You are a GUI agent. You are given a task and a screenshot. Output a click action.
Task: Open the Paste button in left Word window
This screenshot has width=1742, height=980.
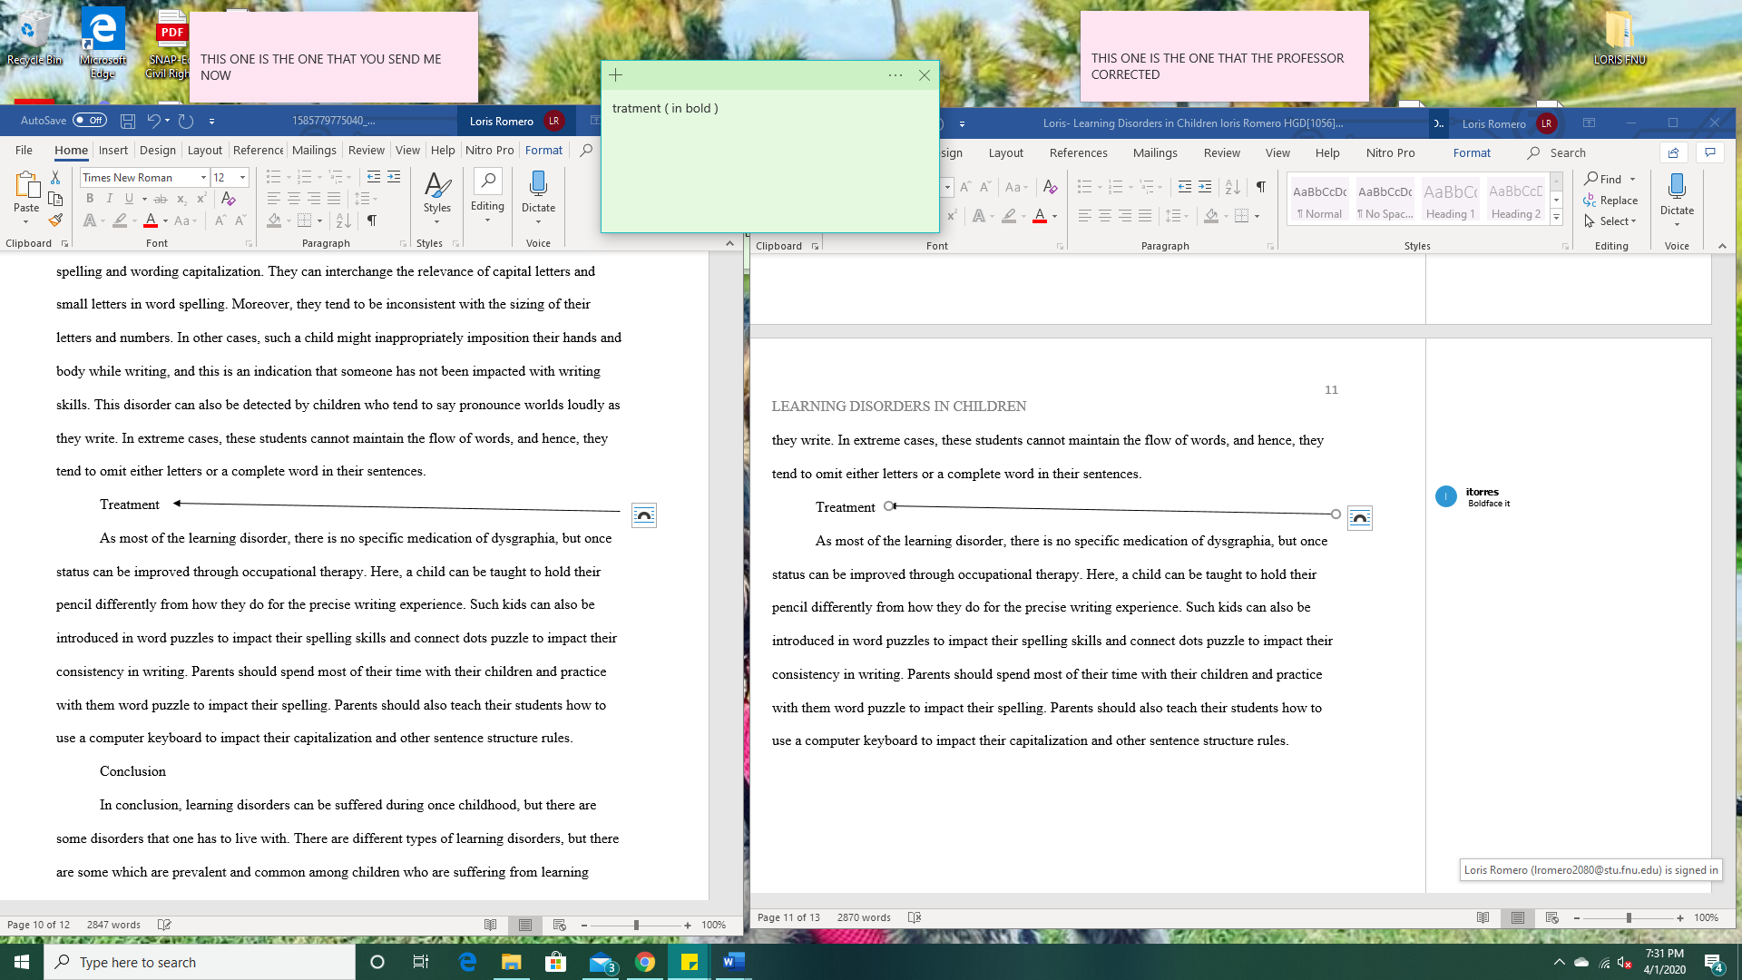(x=26, y=198)
